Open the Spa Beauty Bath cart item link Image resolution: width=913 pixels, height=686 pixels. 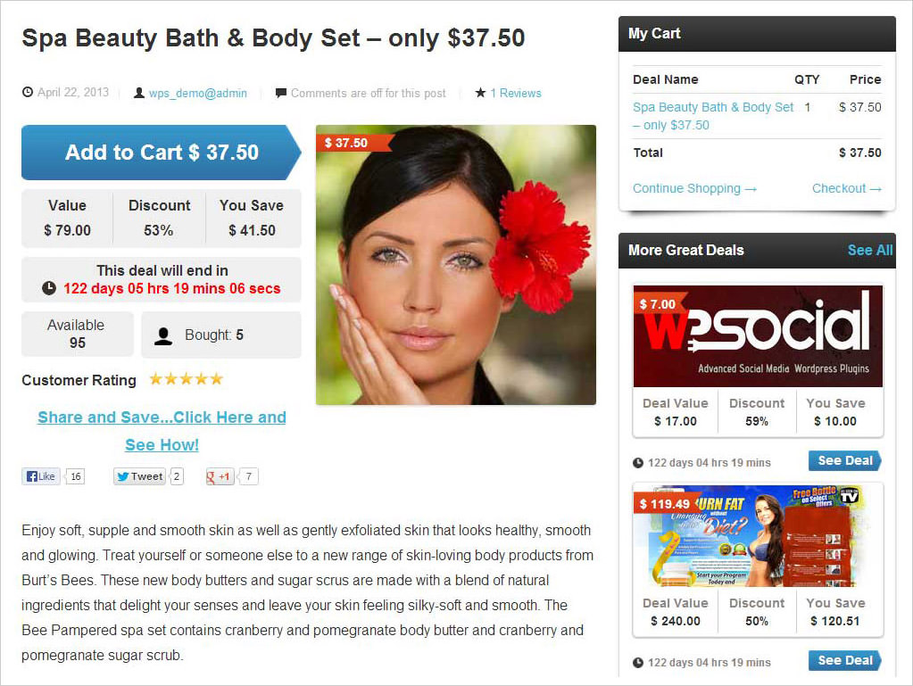point(713,116)
